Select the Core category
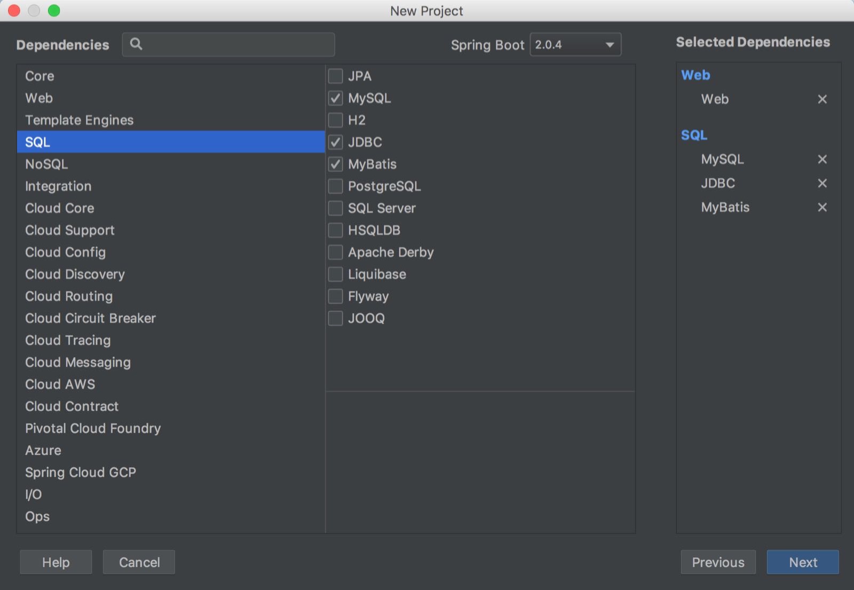The image size is (854, 590). pos(171,76)
